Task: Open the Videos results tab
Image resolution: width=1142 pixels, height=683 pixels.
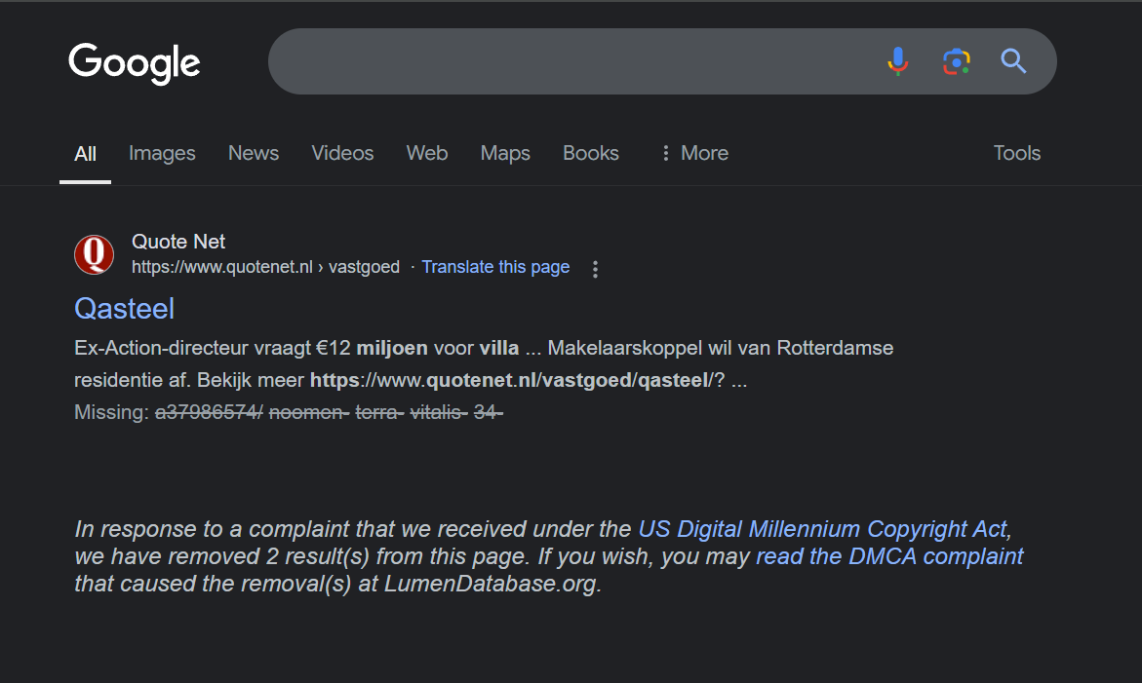Action: pos(342,154)
